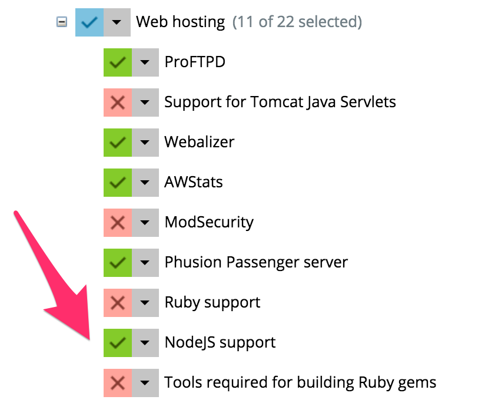Open the Web hosting dropdown arrow
Screen dimensions: 485x403
pos(117,22)
